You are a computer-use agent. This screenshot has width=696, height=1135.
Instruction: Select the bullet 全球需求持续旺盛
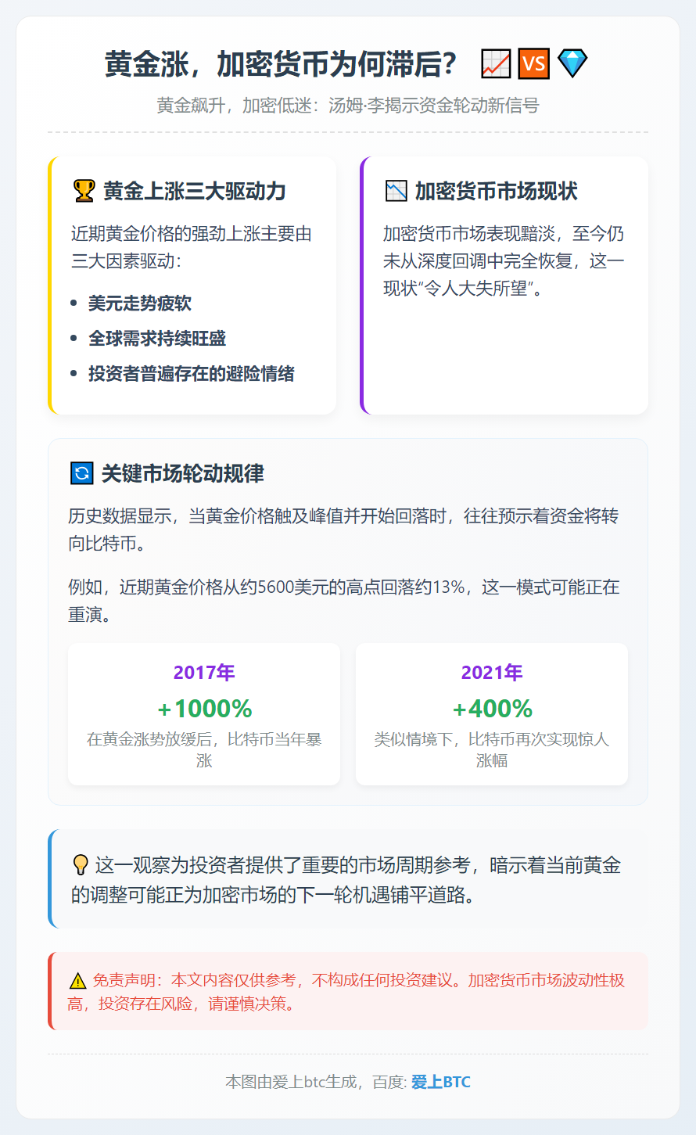pyautogui.click(x=157, y=339)
